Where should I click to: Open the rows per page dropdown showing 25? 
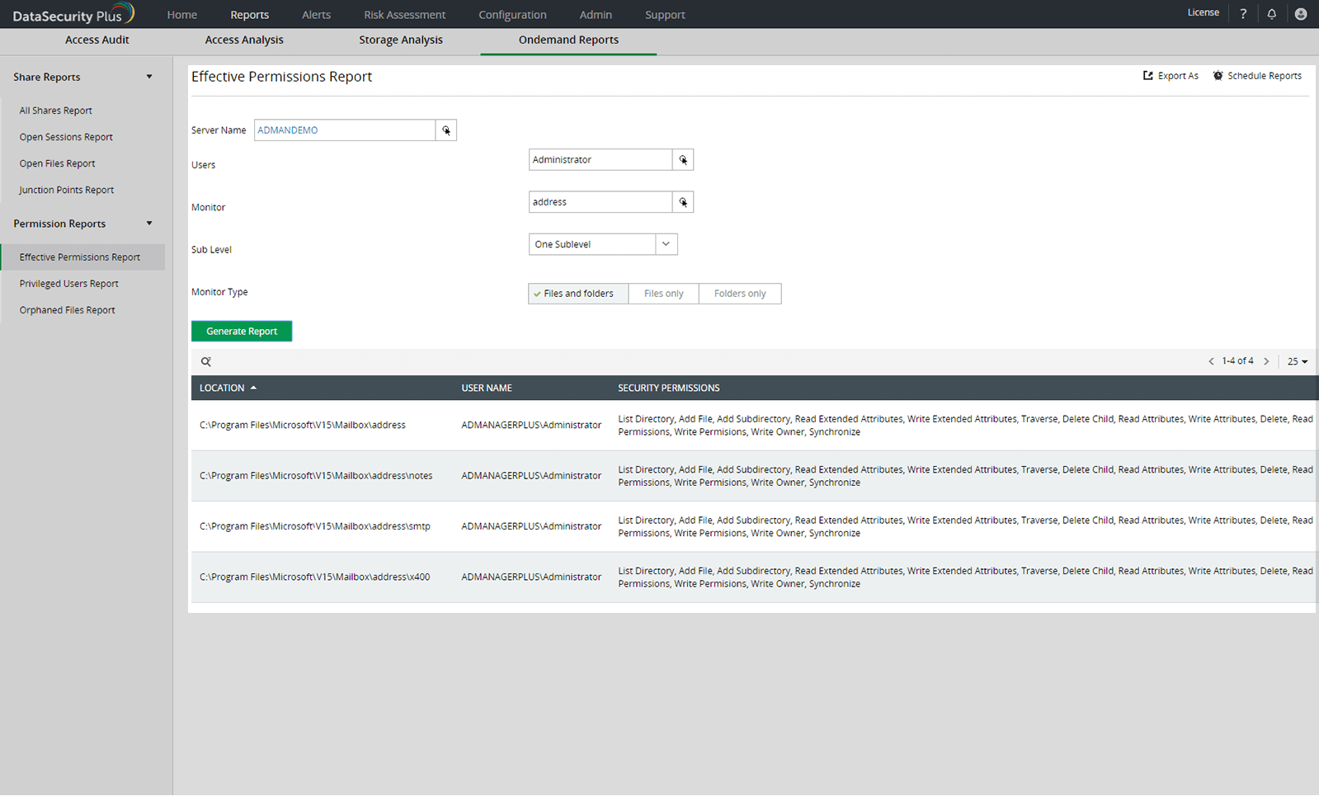point(1298,361)
